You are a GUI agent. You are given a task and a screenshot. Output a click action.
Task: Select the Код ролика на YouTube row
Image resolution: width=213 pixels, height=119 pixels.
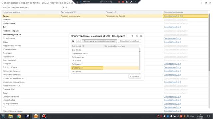click(105, 46)
